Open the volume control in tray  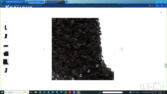[x=150, y=92]
